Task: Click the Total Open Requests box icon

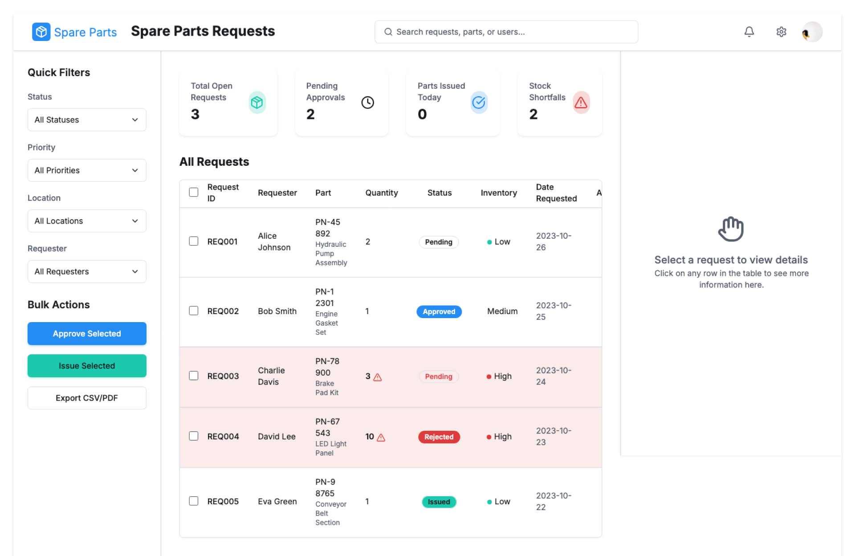Action: [257, 102]
